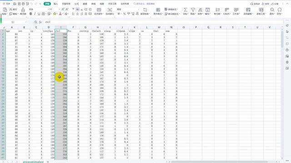Click the Print icon in quick access bar
The image size is (291, 163).
click(23, 4)
